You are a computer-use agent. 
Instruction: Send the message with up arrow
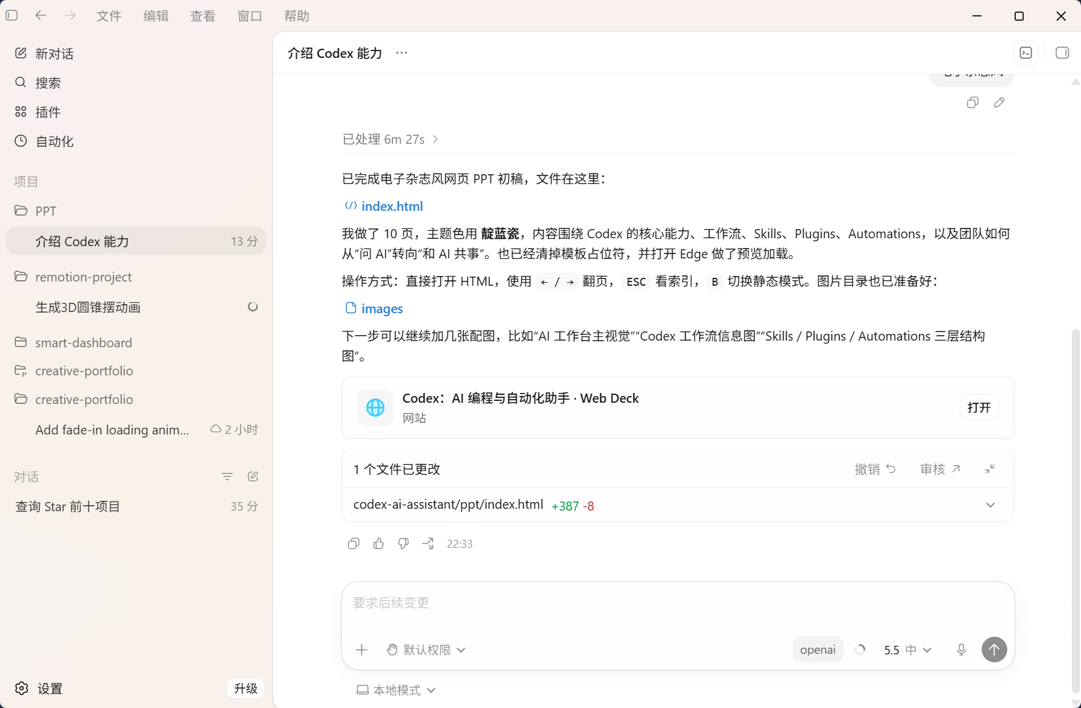click(x=994, y=650)
